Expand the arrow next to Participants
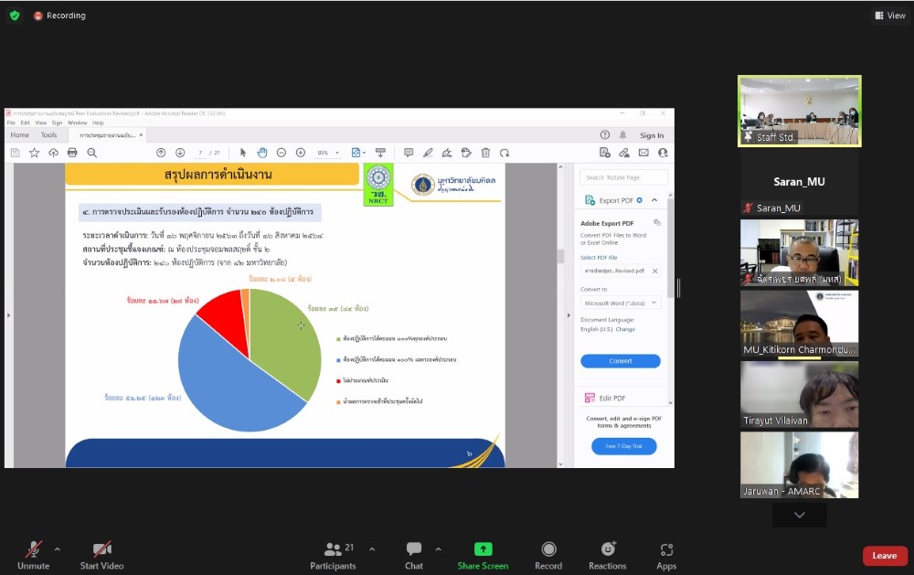914x575 pixels. tap(372, 549)
